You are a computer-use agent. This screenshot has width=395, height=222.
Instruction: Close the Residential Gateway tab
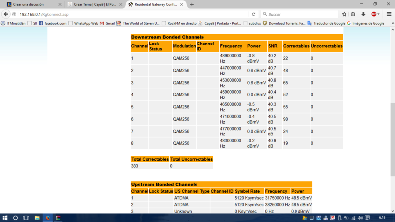click(182, 4)
